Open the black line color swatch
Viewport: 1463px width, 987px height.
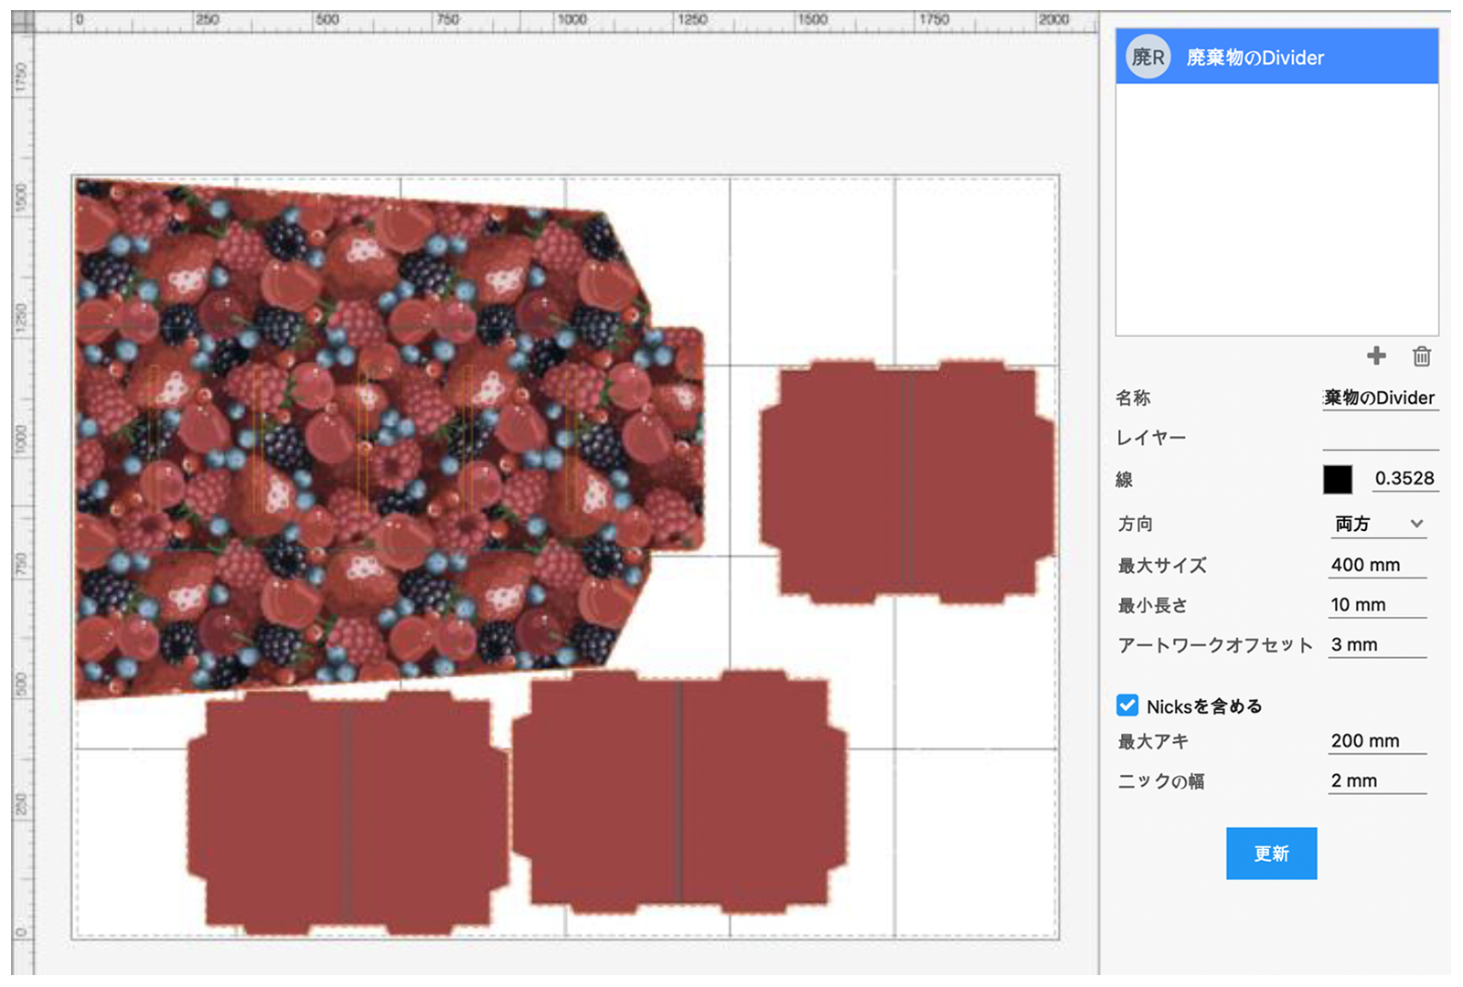[1337, 479]
